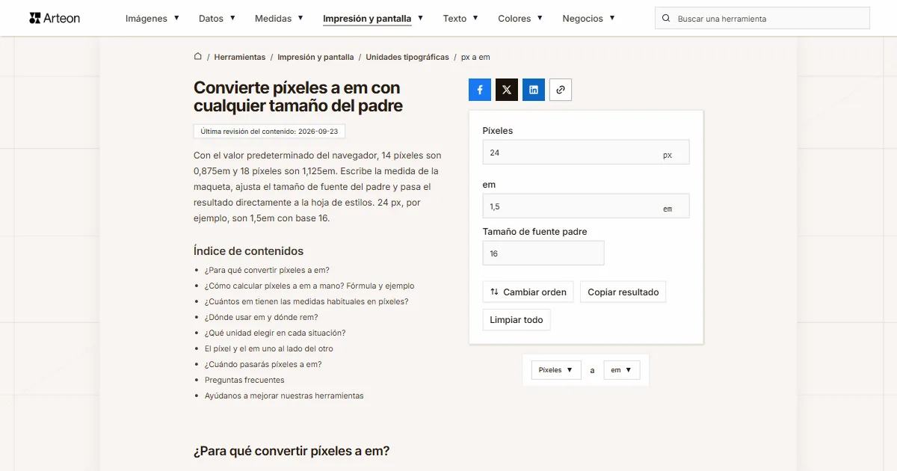Jump to Preguntas frecuentes section
897x471 pixels.
pyautogui.click(x=244, y=381)
